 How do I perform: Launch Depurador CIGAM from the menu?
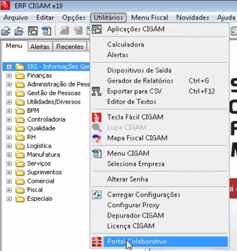pos(160,216)
